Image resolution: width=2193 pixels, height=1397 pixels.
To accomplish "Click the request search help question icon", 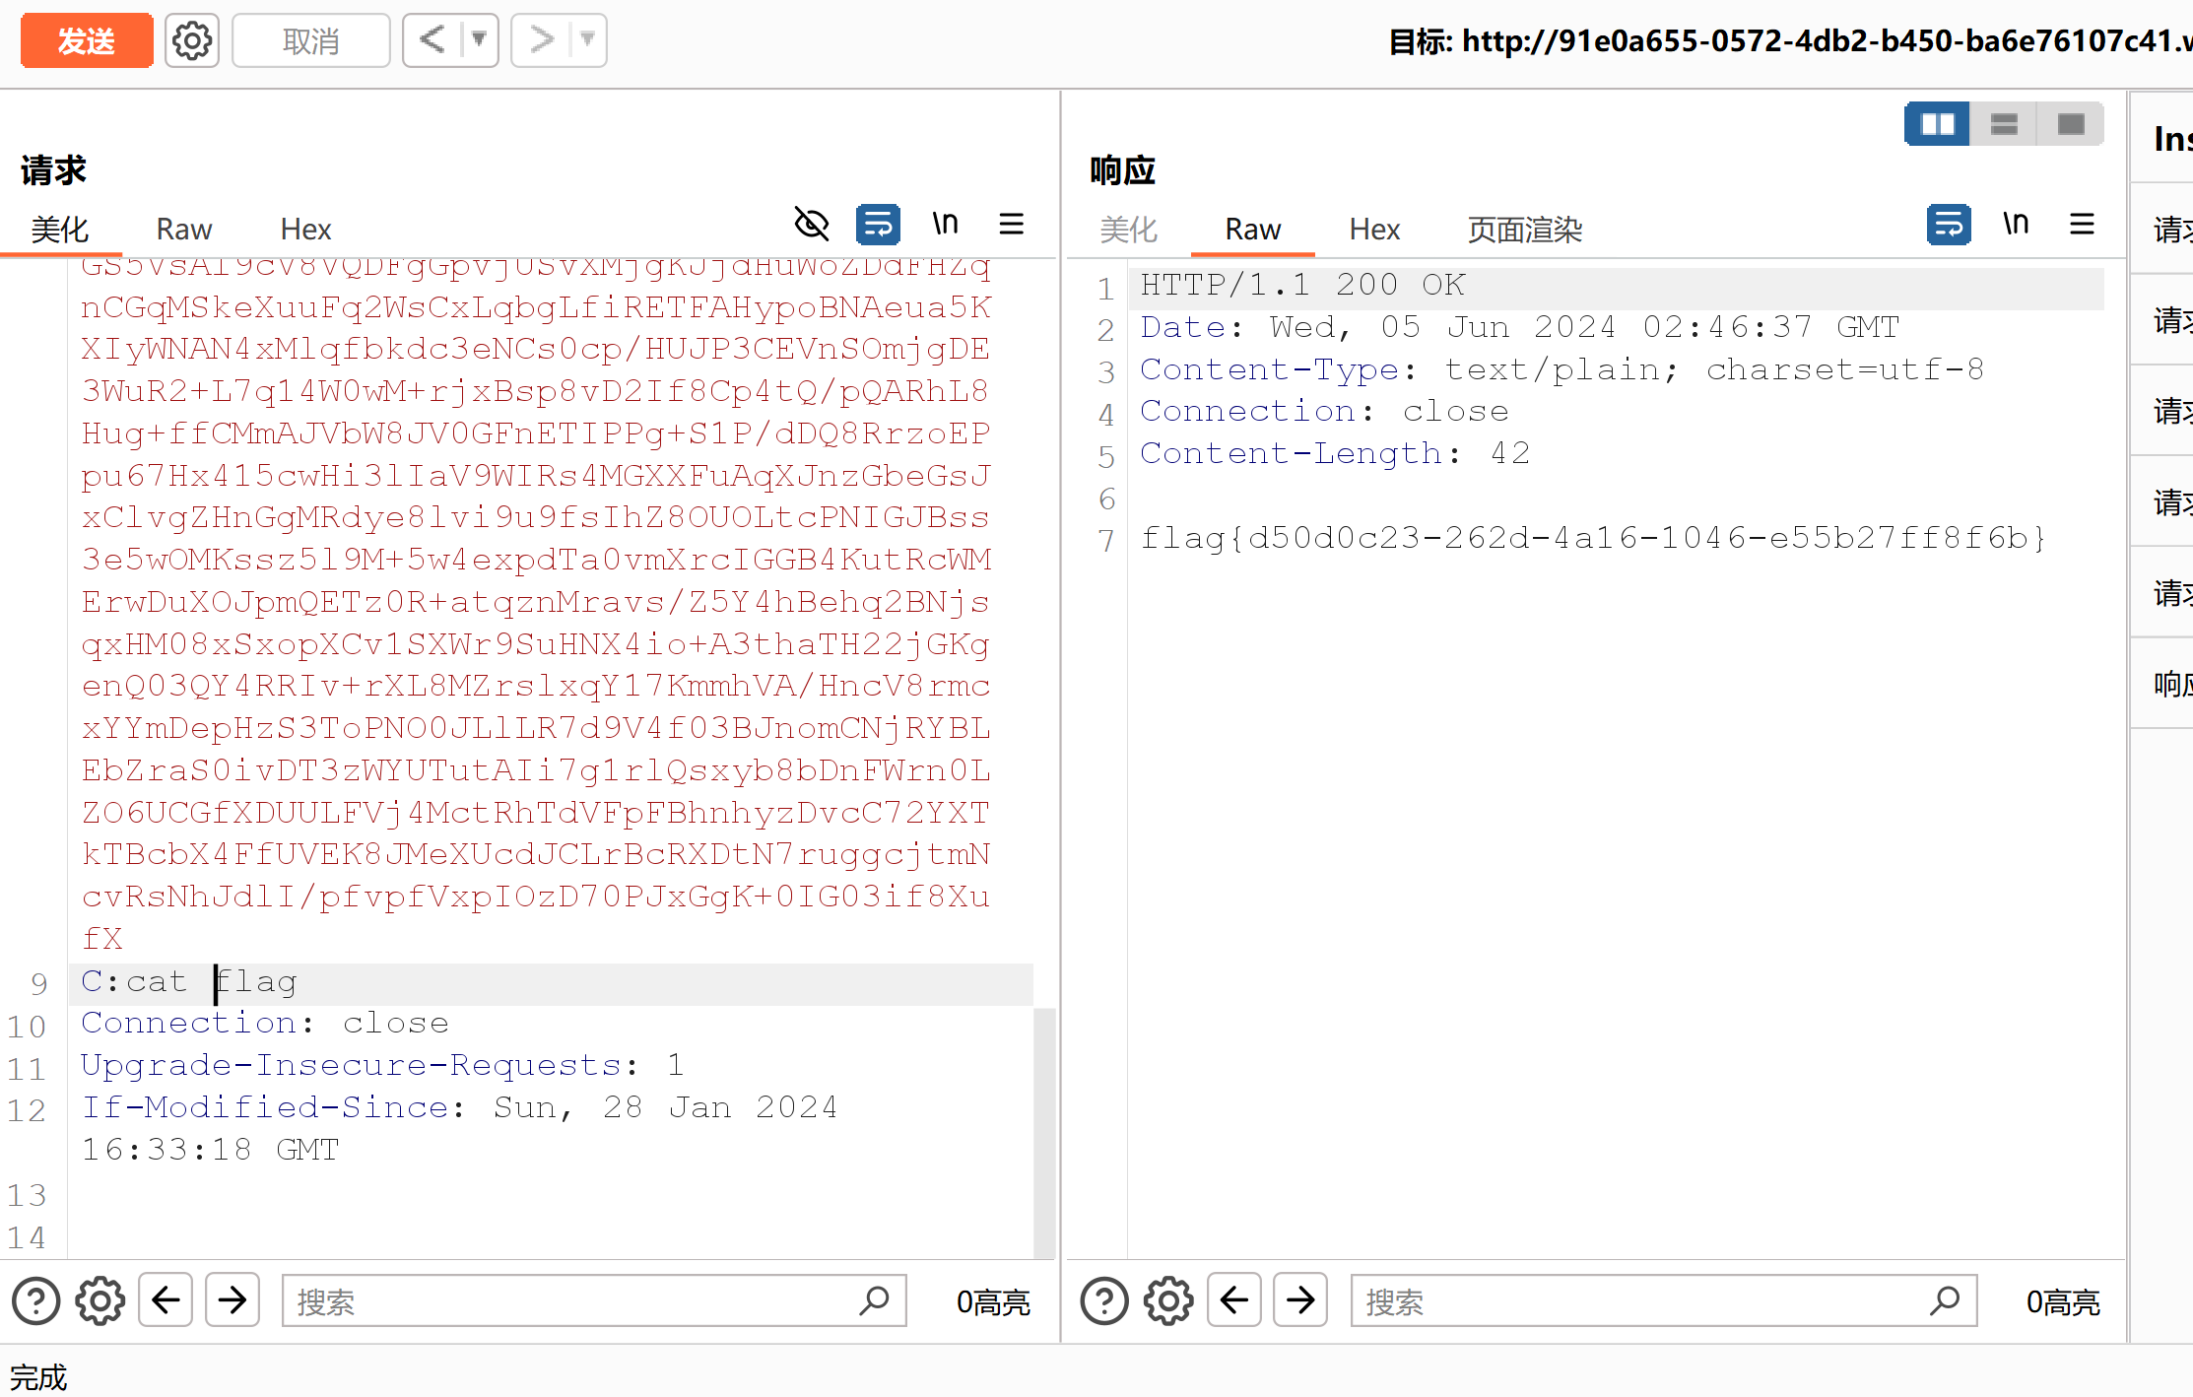I will pyautogui.click(x=36, y=1301).
